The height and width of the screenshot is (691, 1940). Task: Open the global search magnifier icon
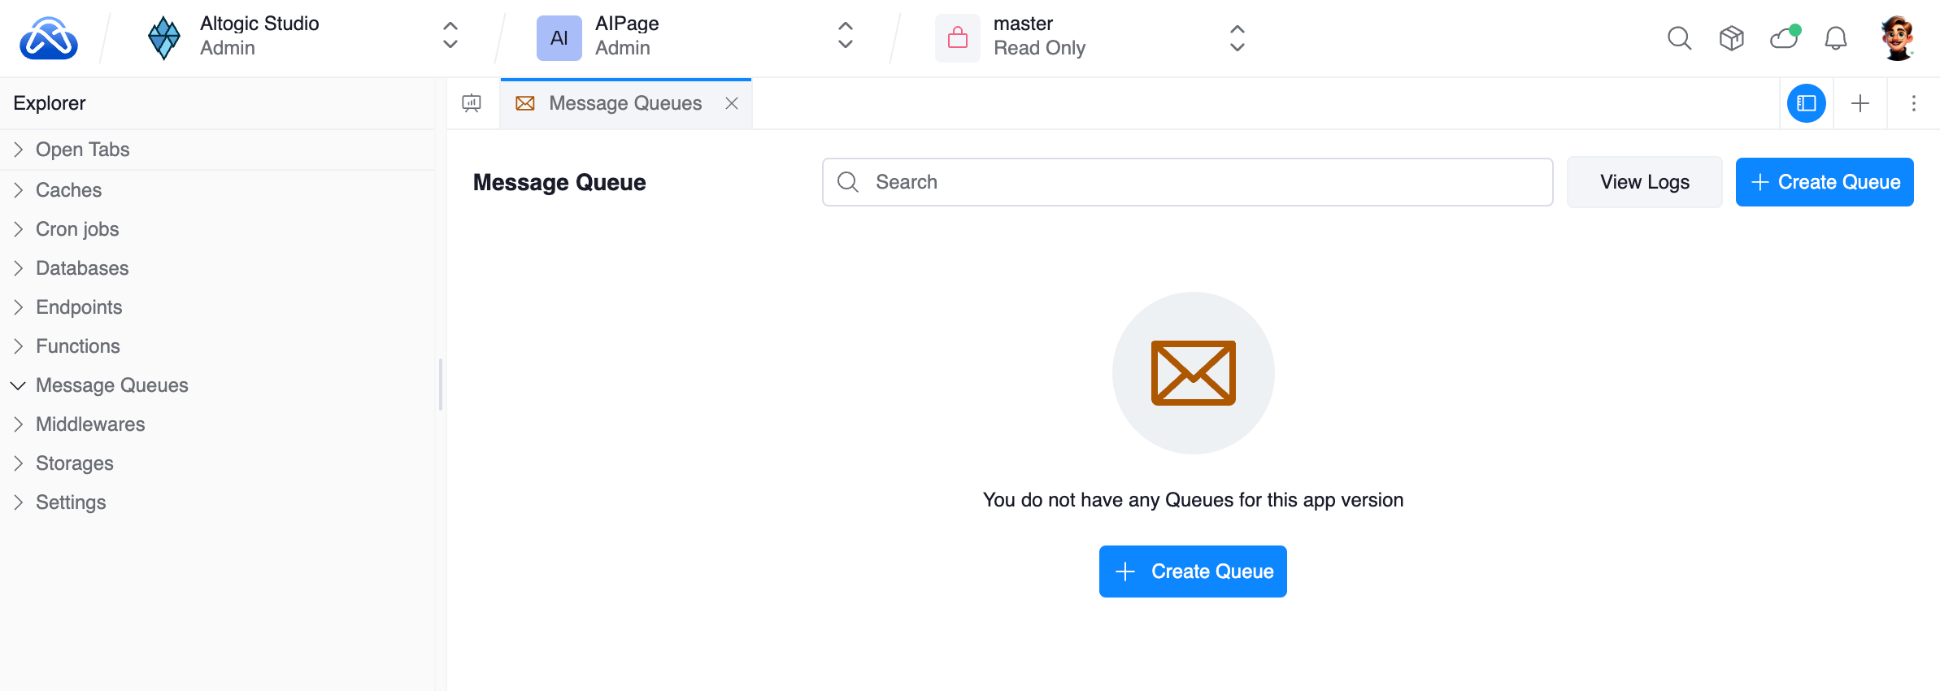1679,38
